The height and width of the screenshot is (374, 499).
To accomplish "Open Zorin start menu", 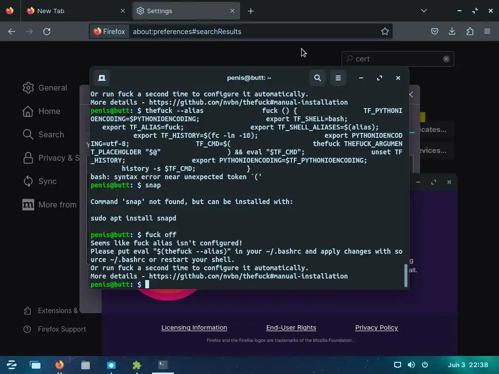I will tap(12, 365).
